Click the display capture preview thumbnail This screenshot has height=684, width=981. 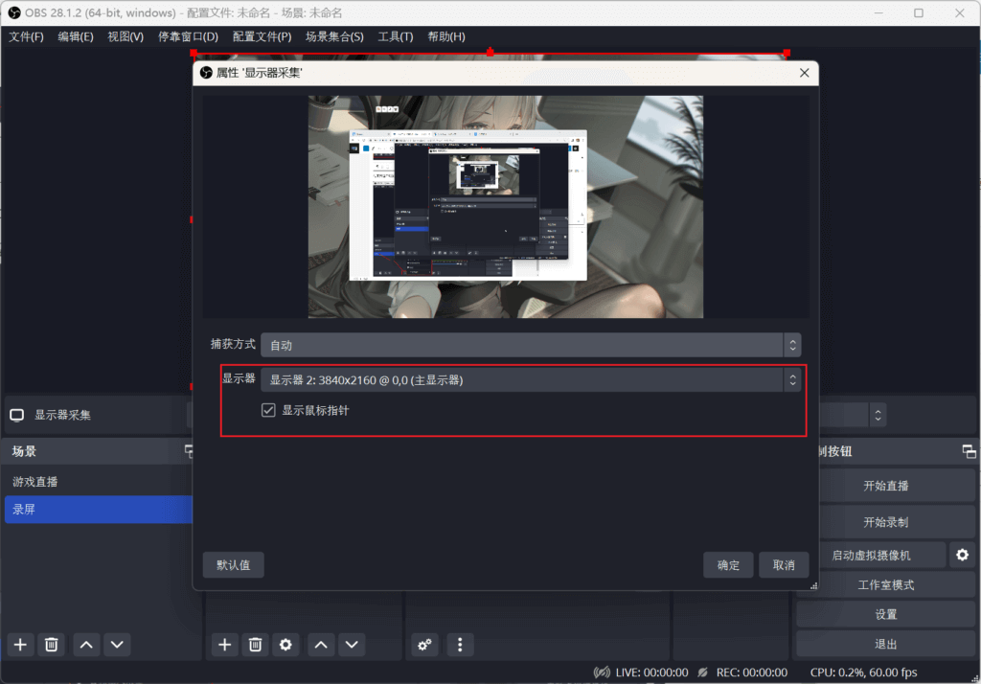click(505, 206)
